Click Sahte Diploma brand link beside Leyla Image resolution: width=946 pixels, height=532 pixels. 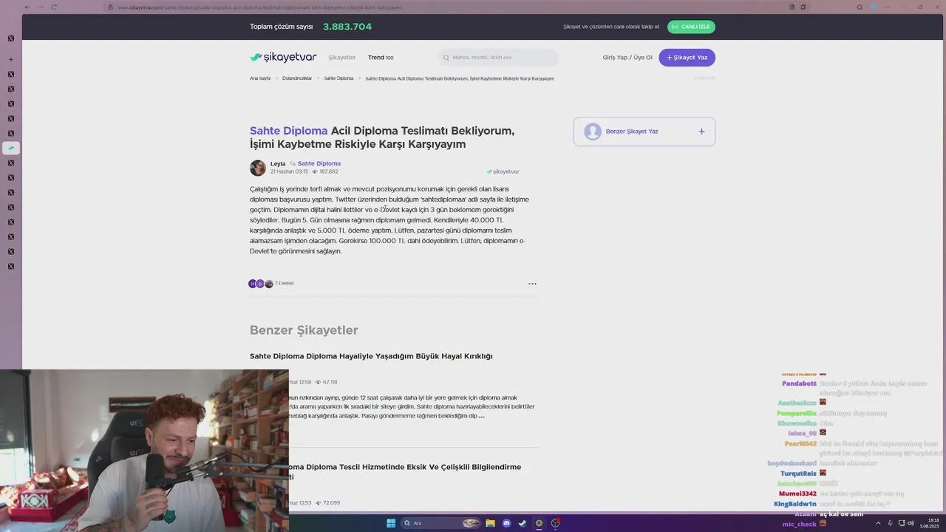(x=319, y=164)
